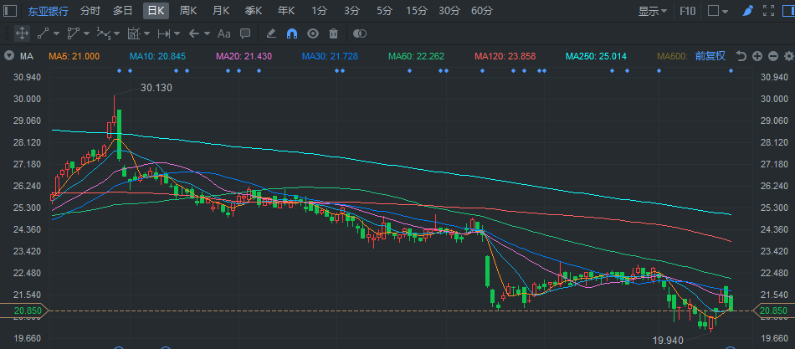Viewport: 795px width, 349px height.
Task: Click the blue paintbrush drawing icon
Action: tap(748, 11)
